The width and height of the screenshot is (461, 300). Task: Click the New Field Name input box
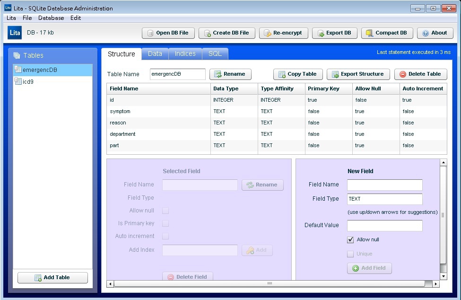click(x=384, y=185)
